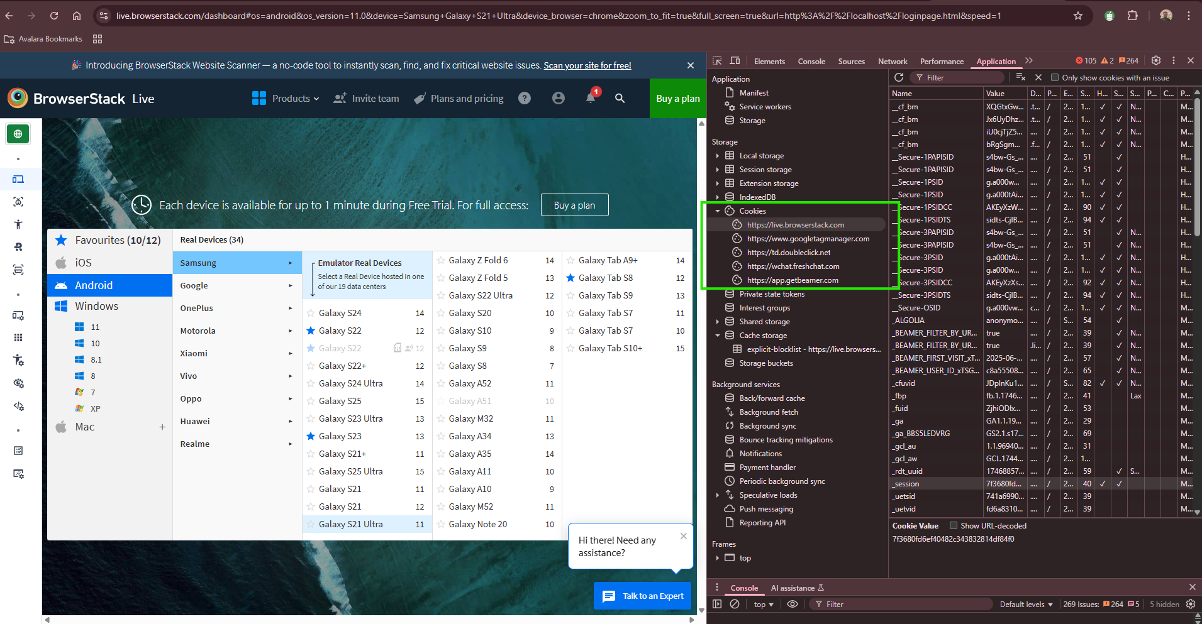The width and height of the screenshot is (1202, 624).
Task: Select iOS platform
Action: (x=109, y=263)
